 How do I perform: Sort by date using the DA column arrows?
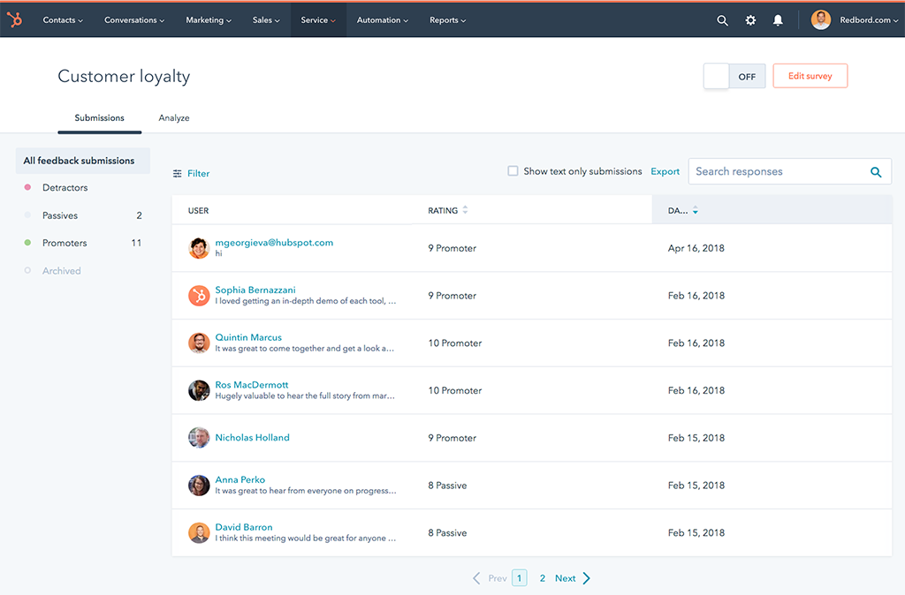point(696,209)
